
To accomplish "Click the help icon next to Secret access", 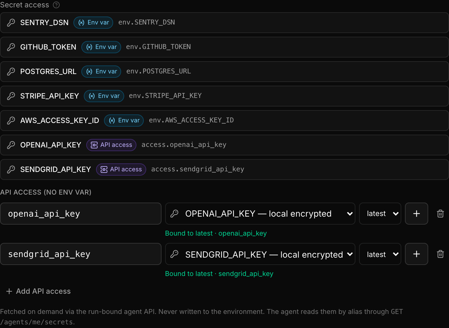I will (56, 5).
